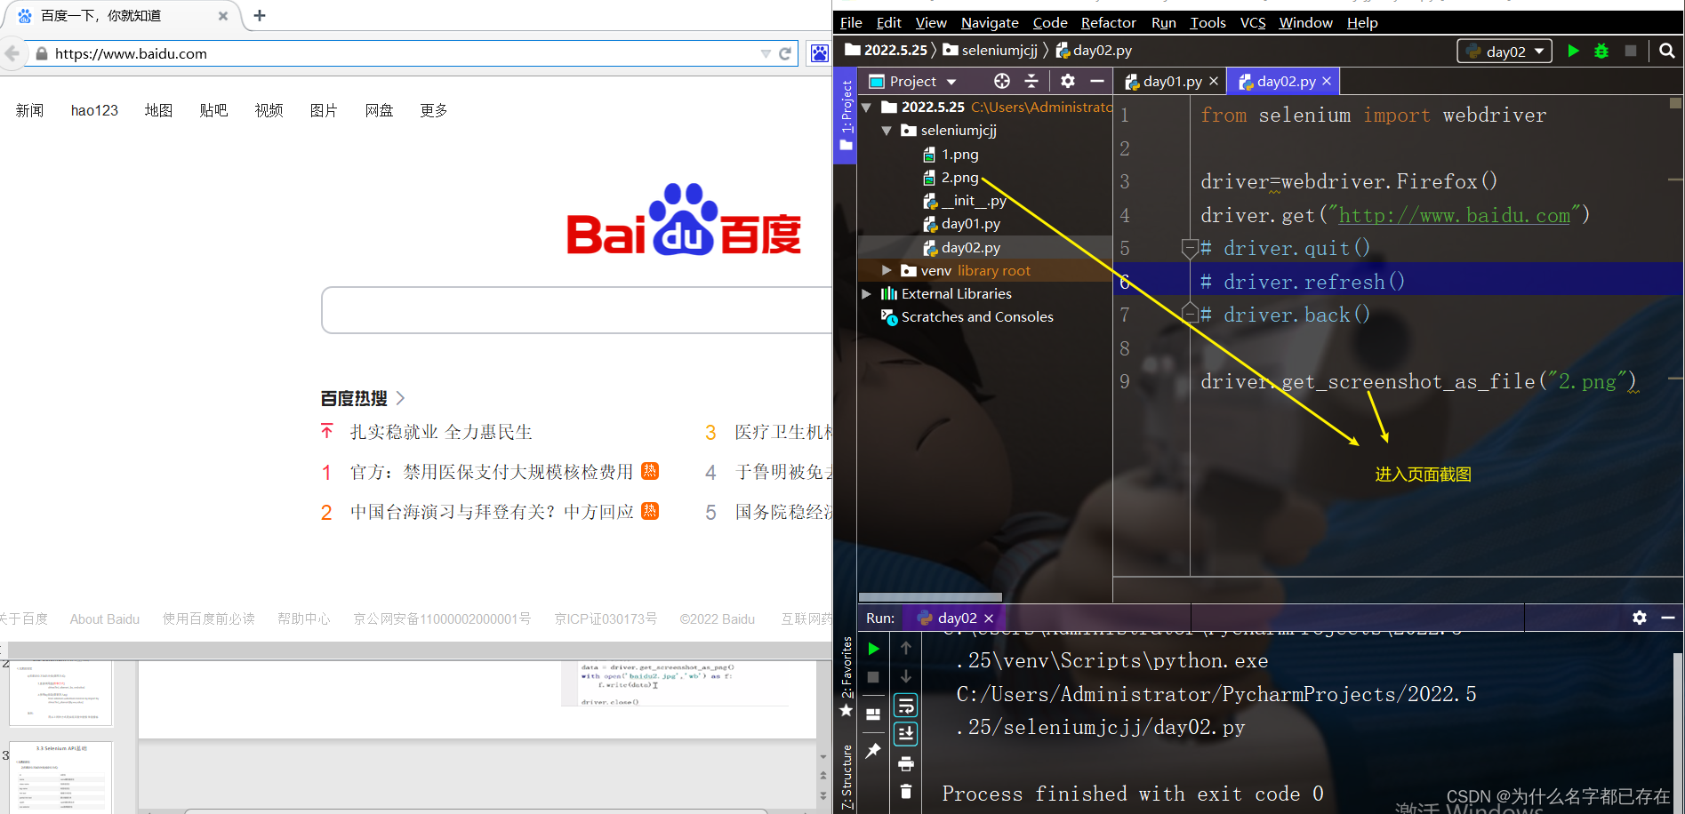Close the Baidu browser tab

coord(223,16)
